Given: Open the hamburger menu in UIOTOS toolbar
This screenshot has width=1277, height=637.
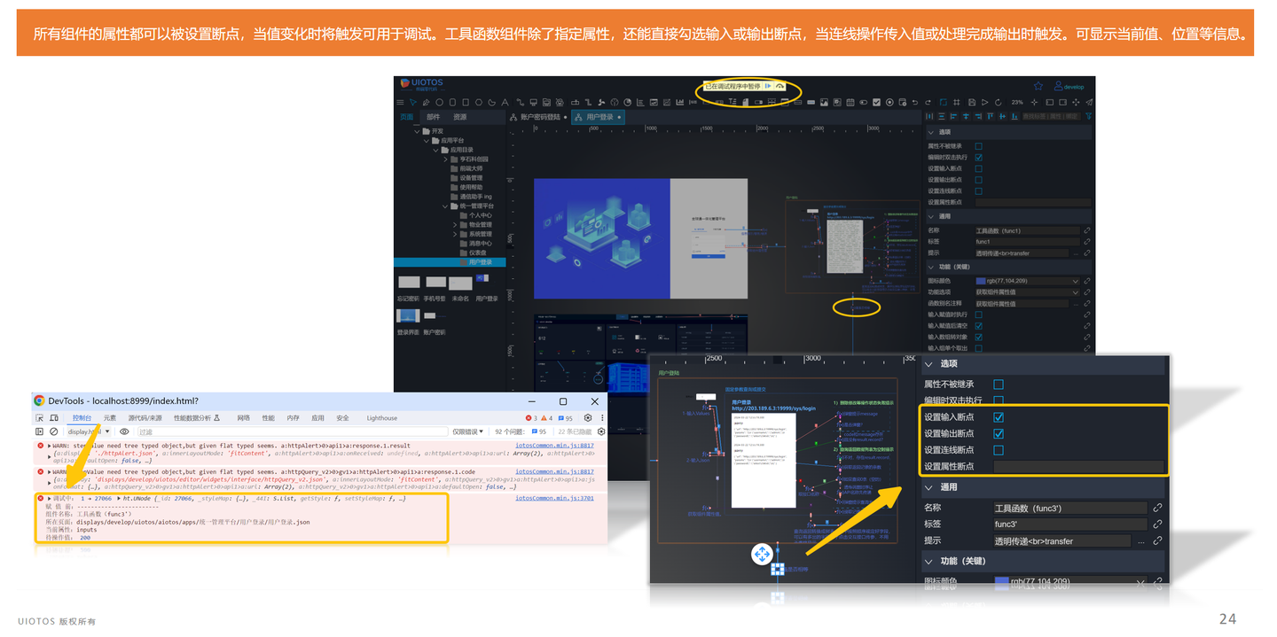Looking at the screenshot, I should (400, 102).
